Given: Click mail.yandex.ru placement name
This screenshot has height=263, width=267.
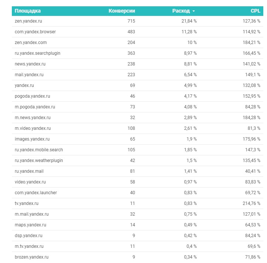Looking at the screenshot, I should click(x=29, y=75).
